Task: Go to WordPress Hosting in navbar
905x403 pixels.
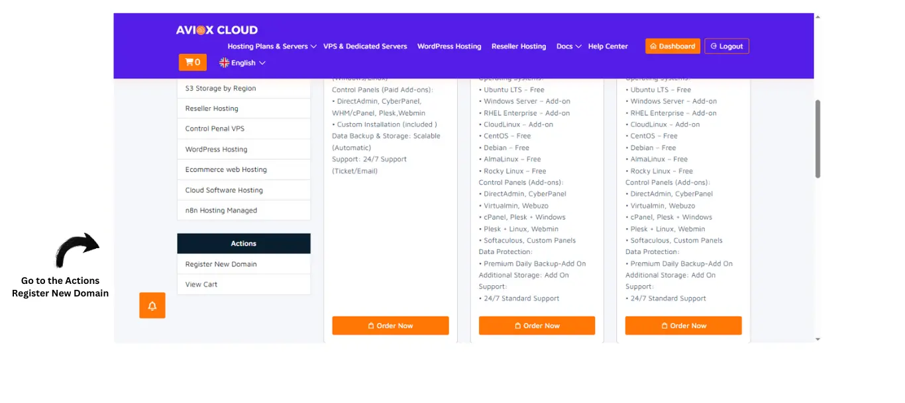Action: point(449,46)
